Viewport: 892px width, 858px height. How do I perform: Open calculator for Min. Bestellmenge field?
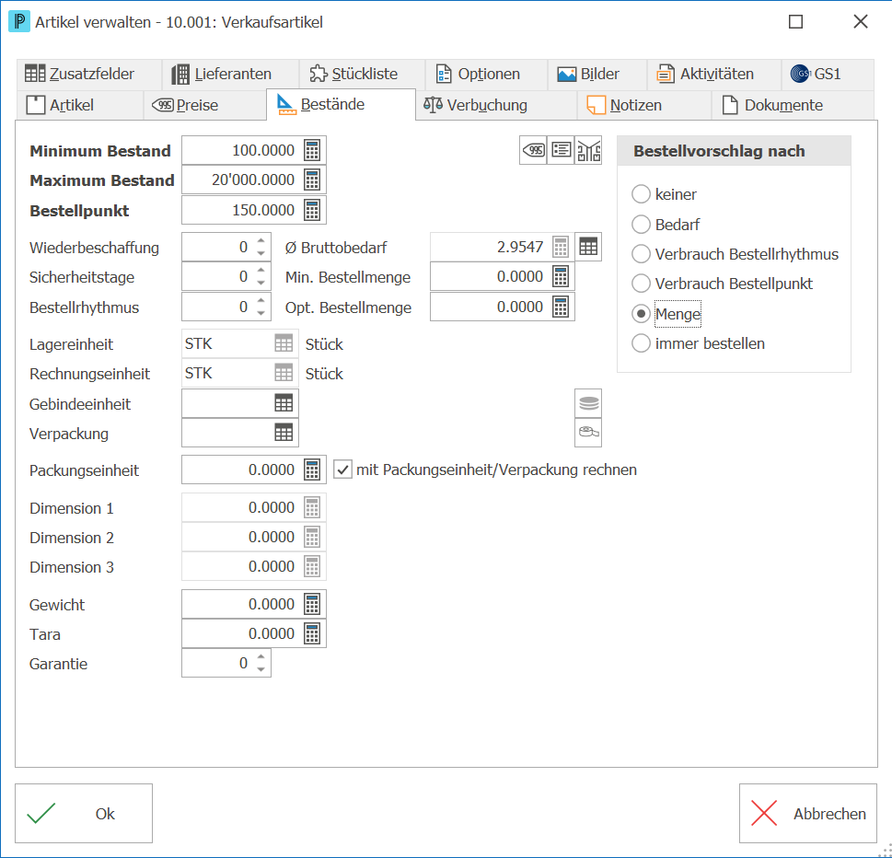561,276
